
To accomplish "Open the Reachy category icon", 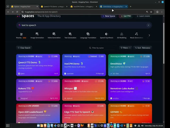I will point(21,34).
